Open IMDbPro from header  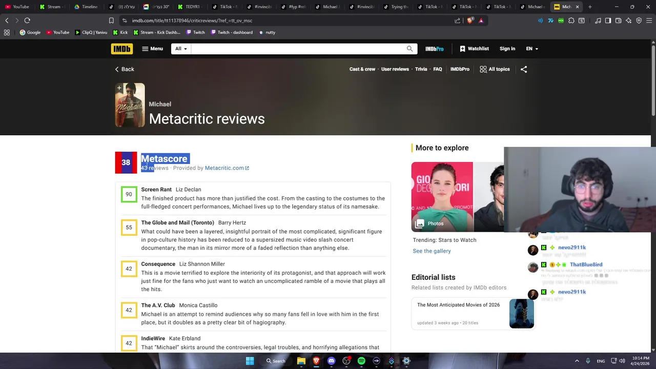point(434,49)
